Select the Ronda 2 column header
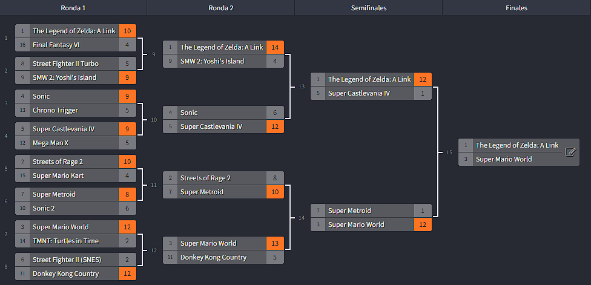The width and height of the screenshot is (591, 285). pos(221,8)
